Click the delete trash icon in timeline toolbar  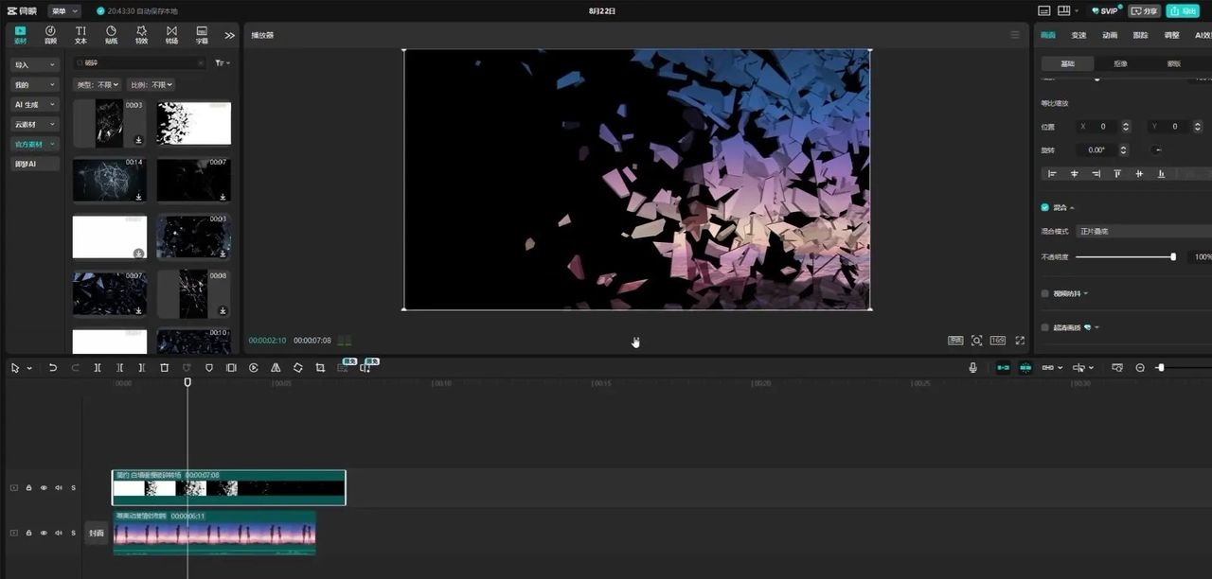coord(164,368)
